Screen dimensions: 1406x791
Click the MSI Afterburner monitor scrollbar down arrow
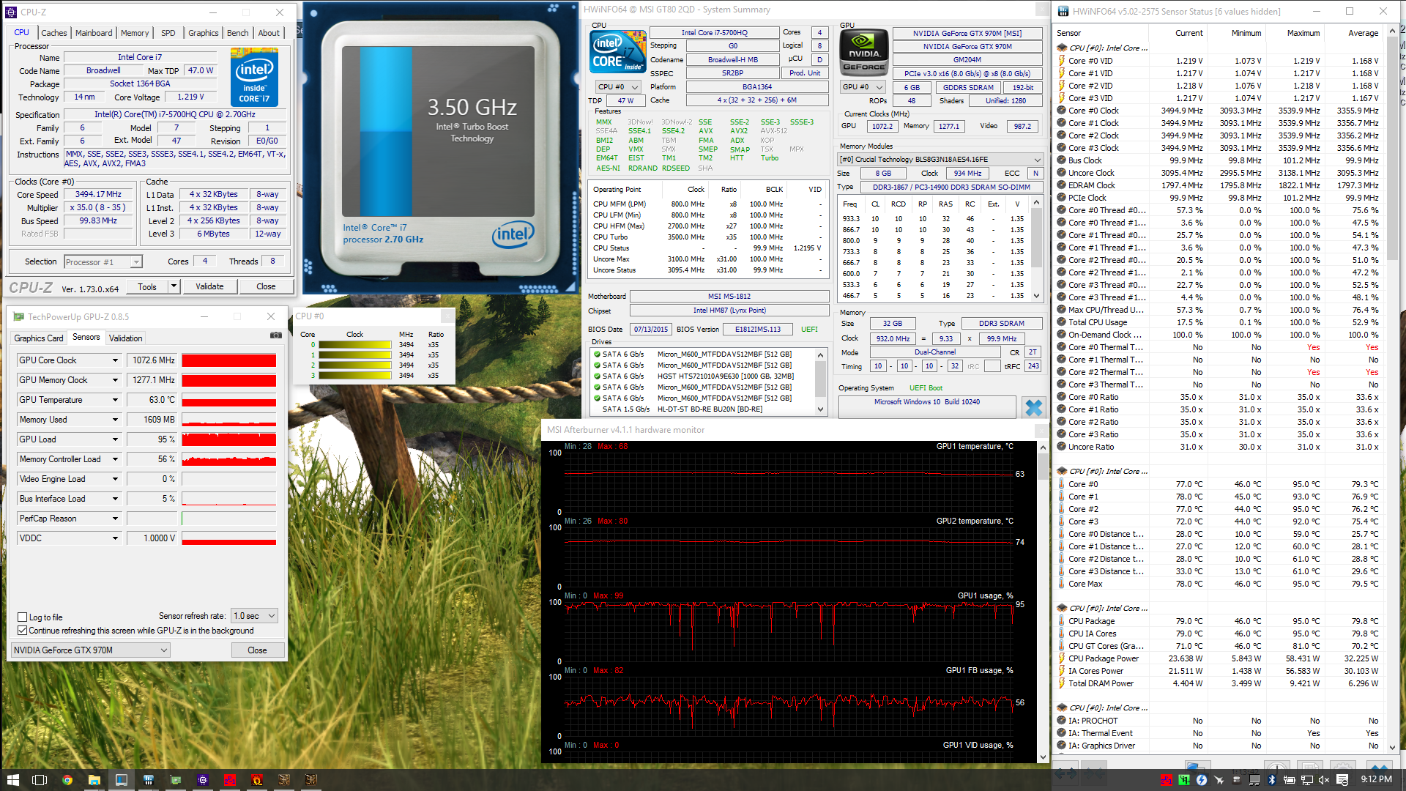click(1043, 757)
